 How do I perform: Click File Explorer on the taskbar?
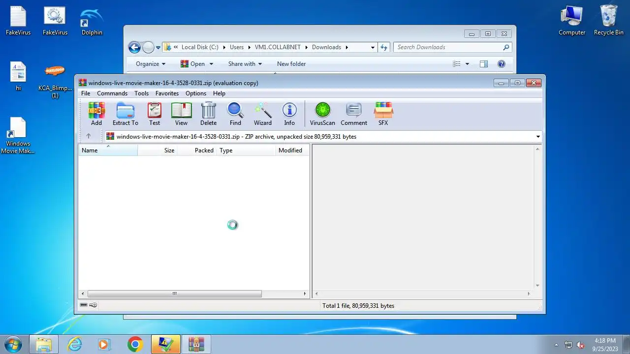[44, 344]
